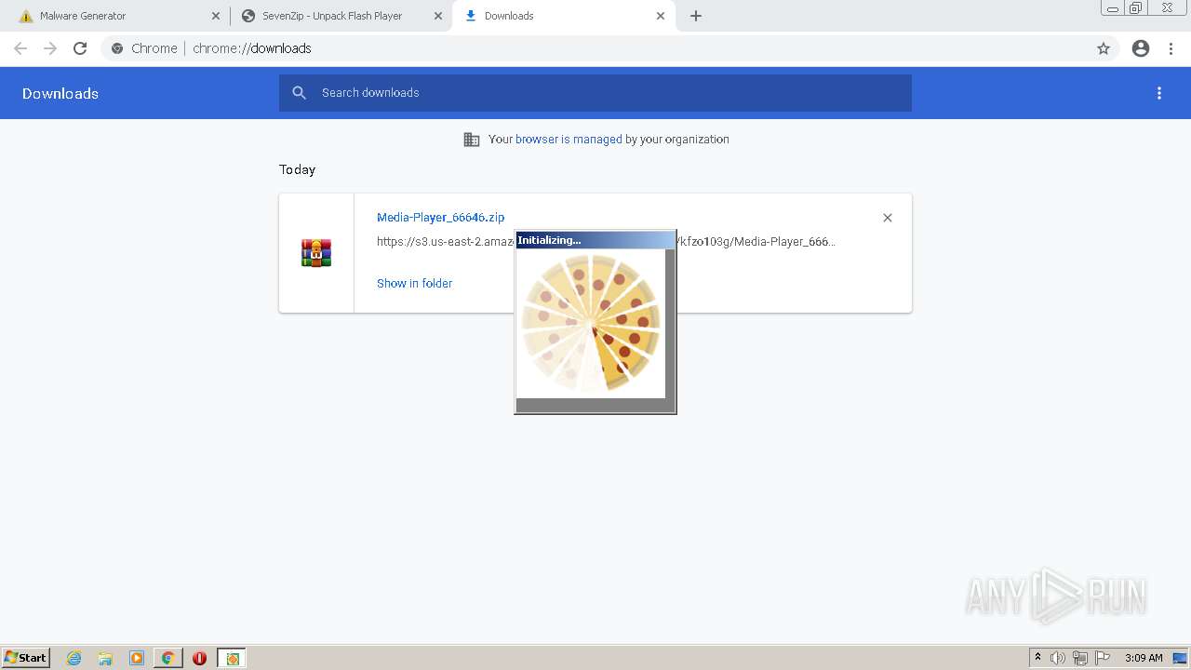Click the 3:09 AM taskbar clock
The width and height of the screenshot is (1191, 670).
coord(1144,658)
